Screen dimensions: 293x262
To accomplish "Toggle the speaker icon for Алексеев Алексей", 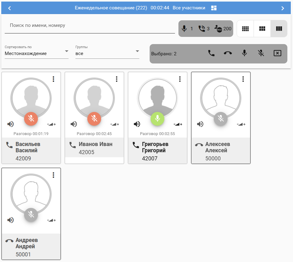I will (x=200, y=124).
